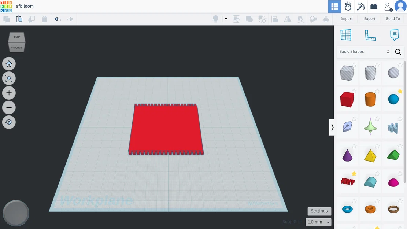Unfavorite the blue Sphere star
407x229 pixels.
[400, 91]
